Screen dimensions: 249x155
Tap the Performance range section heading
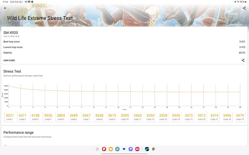point(19,133)
